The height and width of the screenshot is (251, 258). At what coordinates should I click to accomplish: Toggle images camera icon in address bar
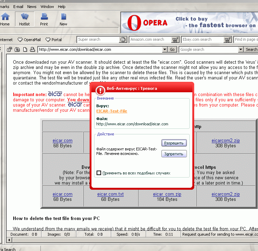[x=17, y=49]
